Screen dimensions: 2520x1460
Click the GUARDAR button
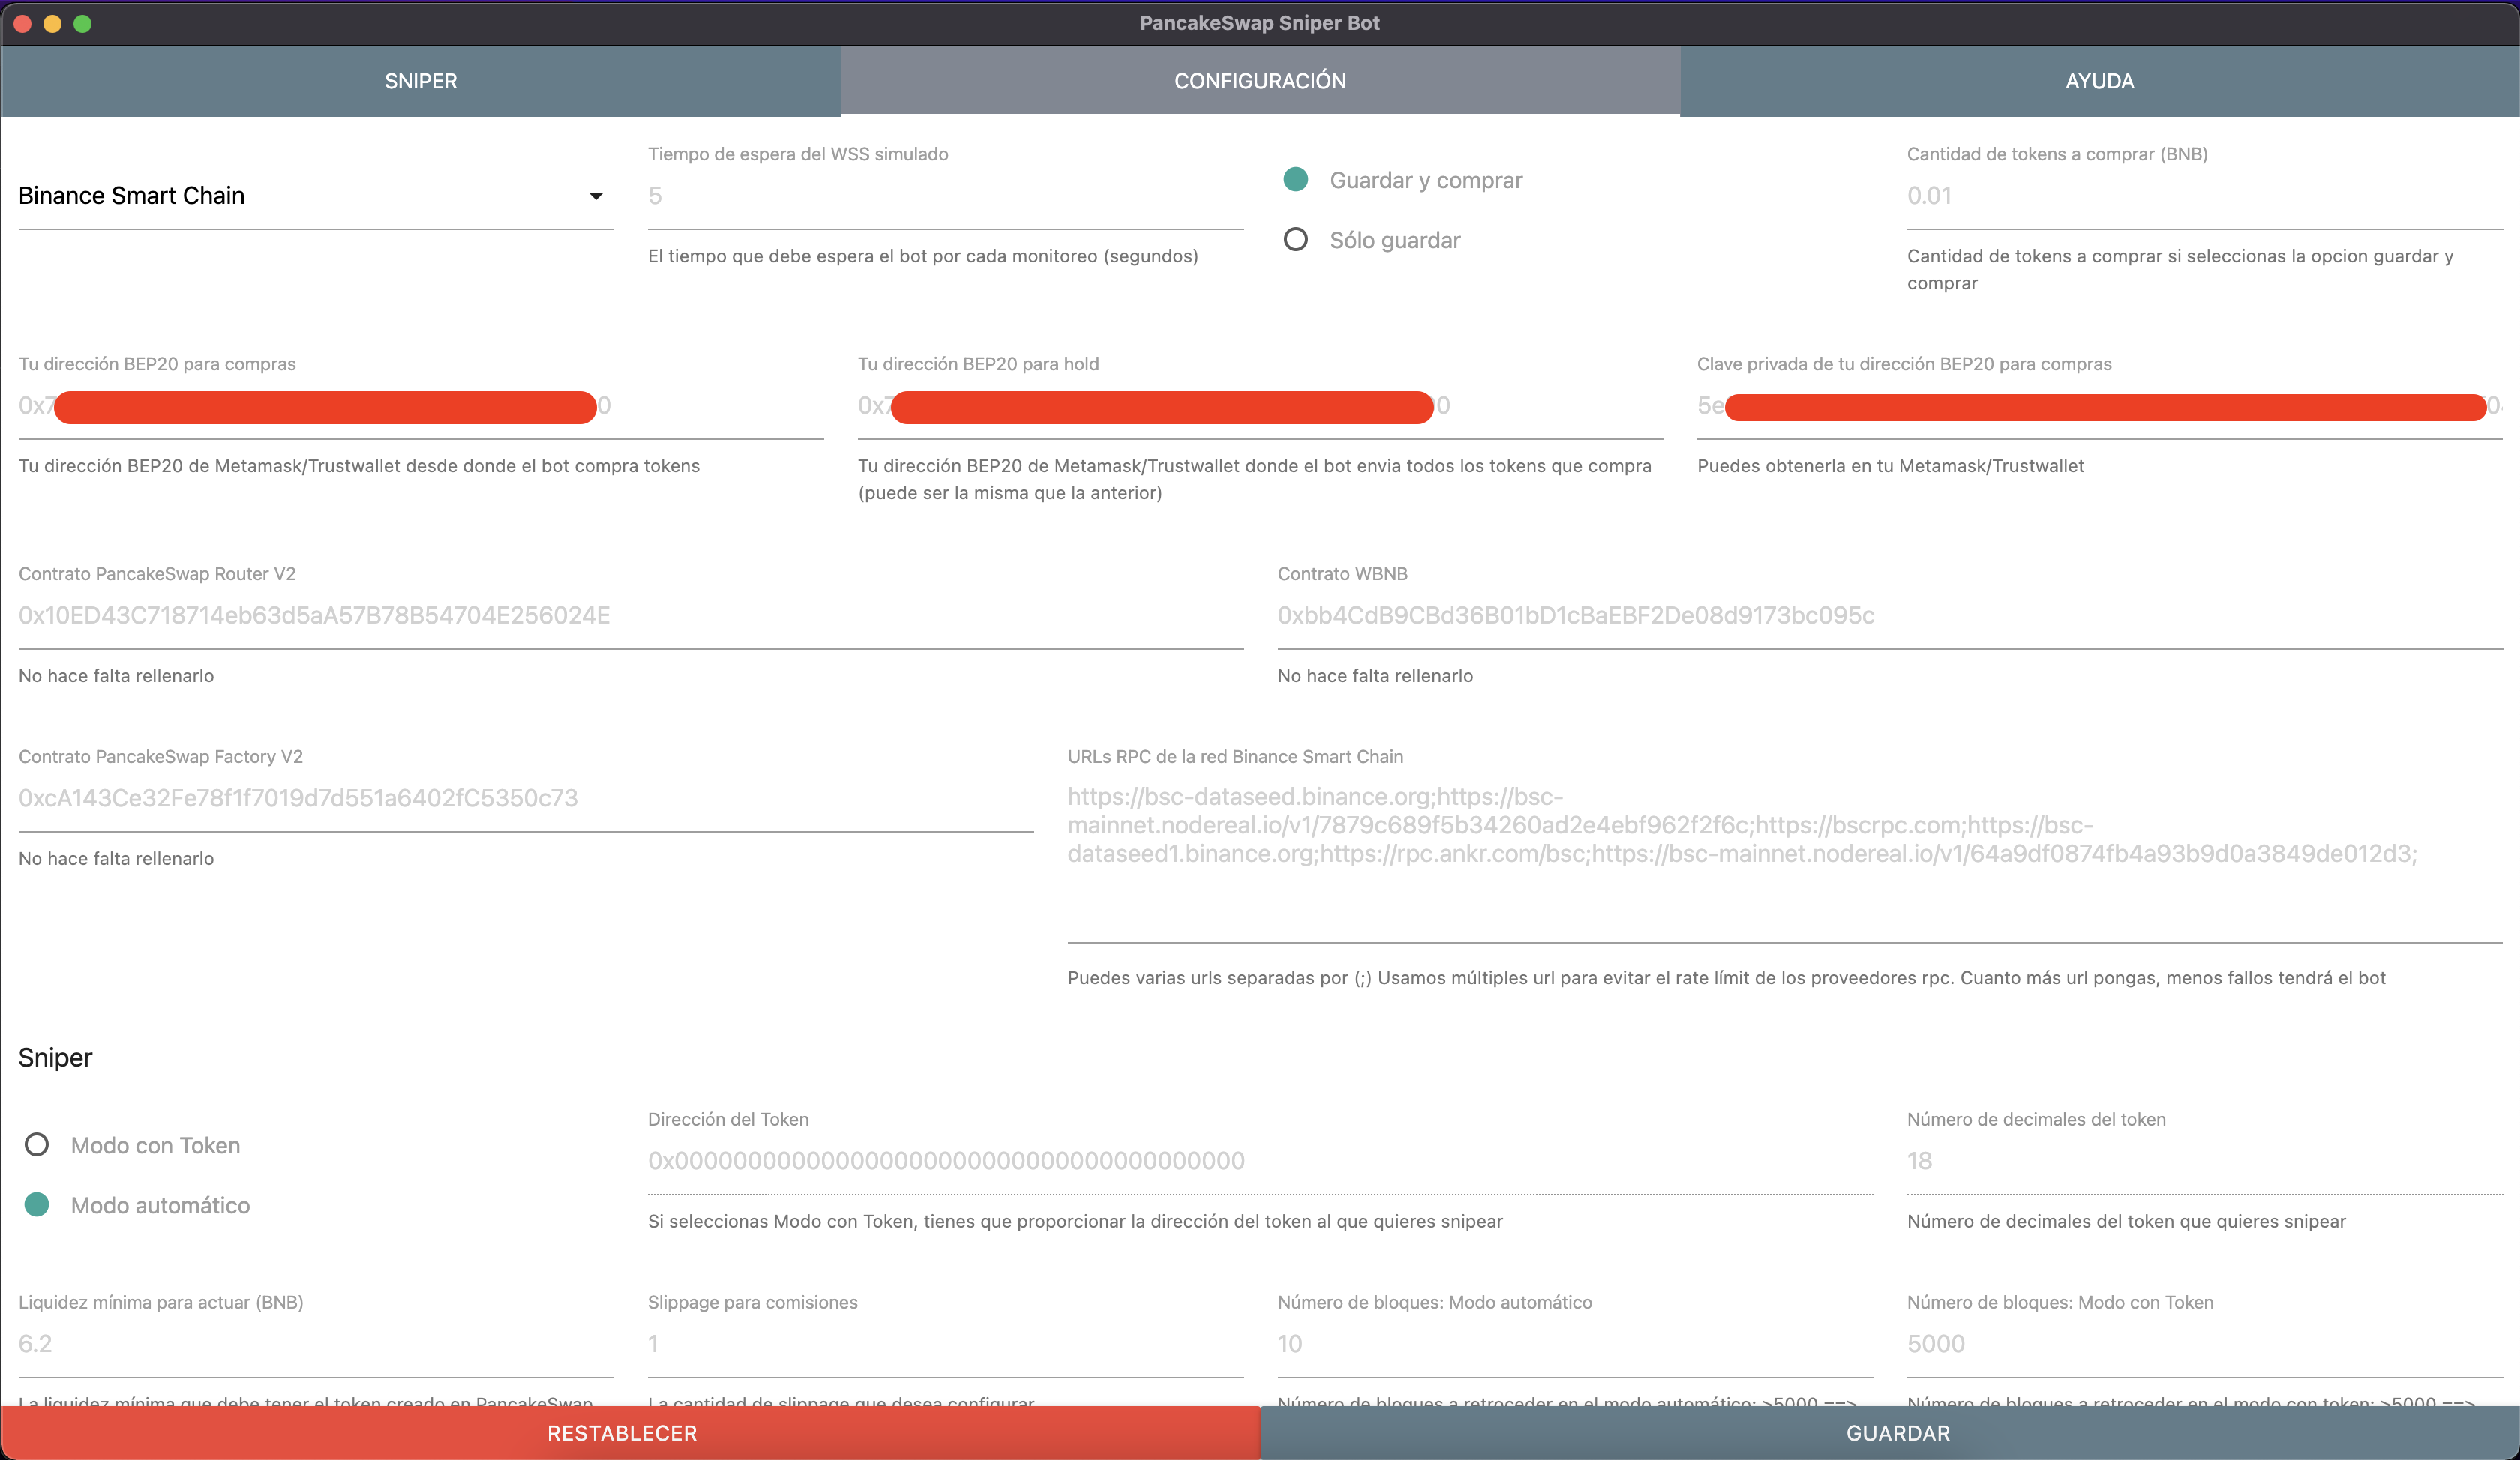click(x=1890, y=1433)
